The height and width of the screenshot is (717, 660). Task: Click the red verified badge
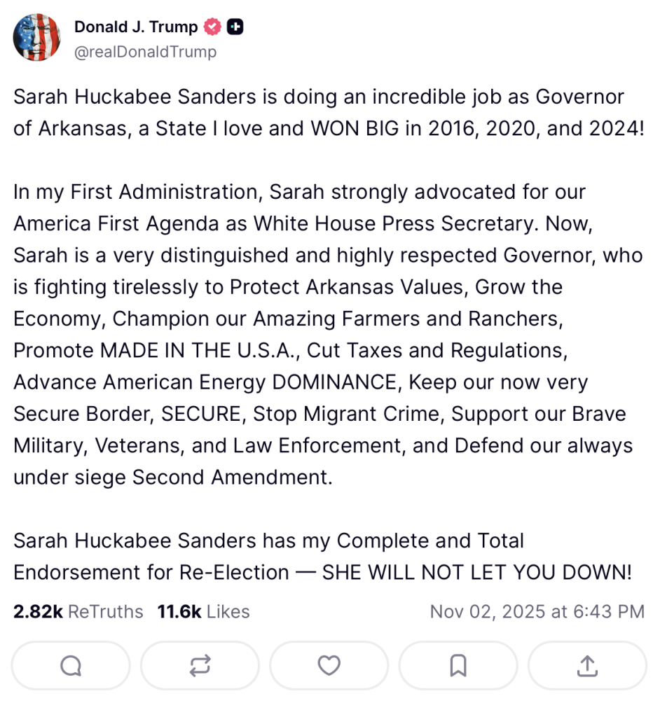click(212, 27)
